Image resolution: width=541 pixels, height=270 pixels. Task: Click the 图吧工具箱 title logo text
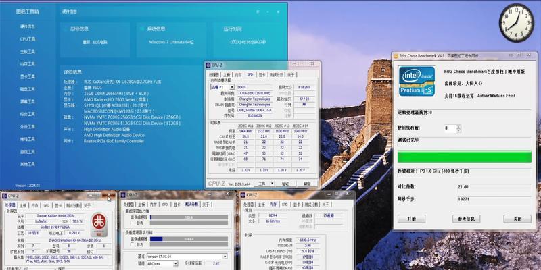[28, 11]
